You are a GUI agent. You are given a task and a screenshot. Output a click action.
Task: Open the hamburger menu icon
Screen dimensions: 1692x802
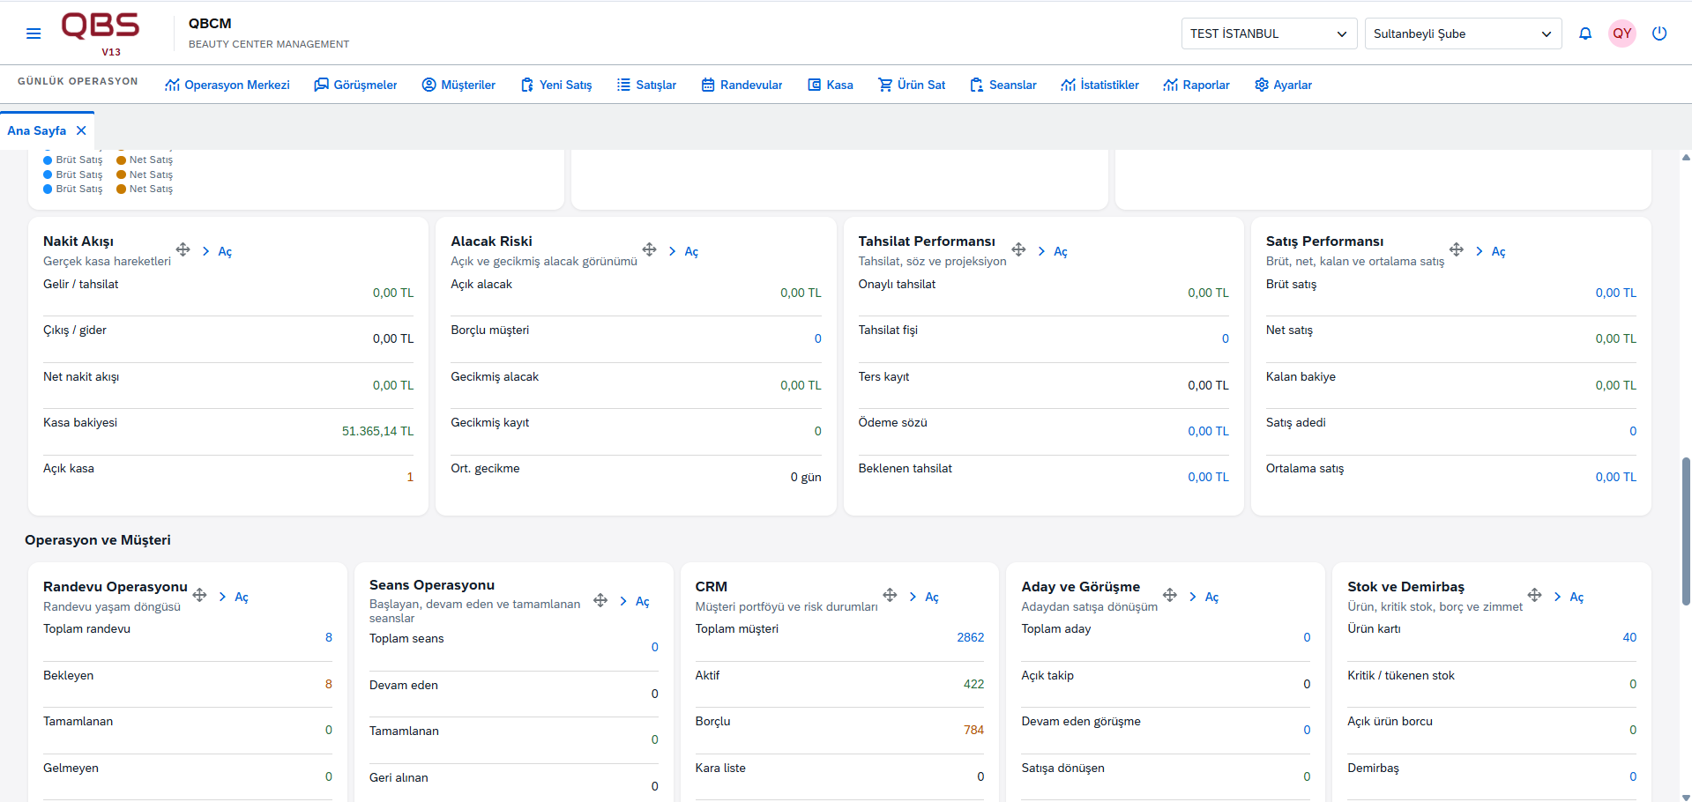34,33
